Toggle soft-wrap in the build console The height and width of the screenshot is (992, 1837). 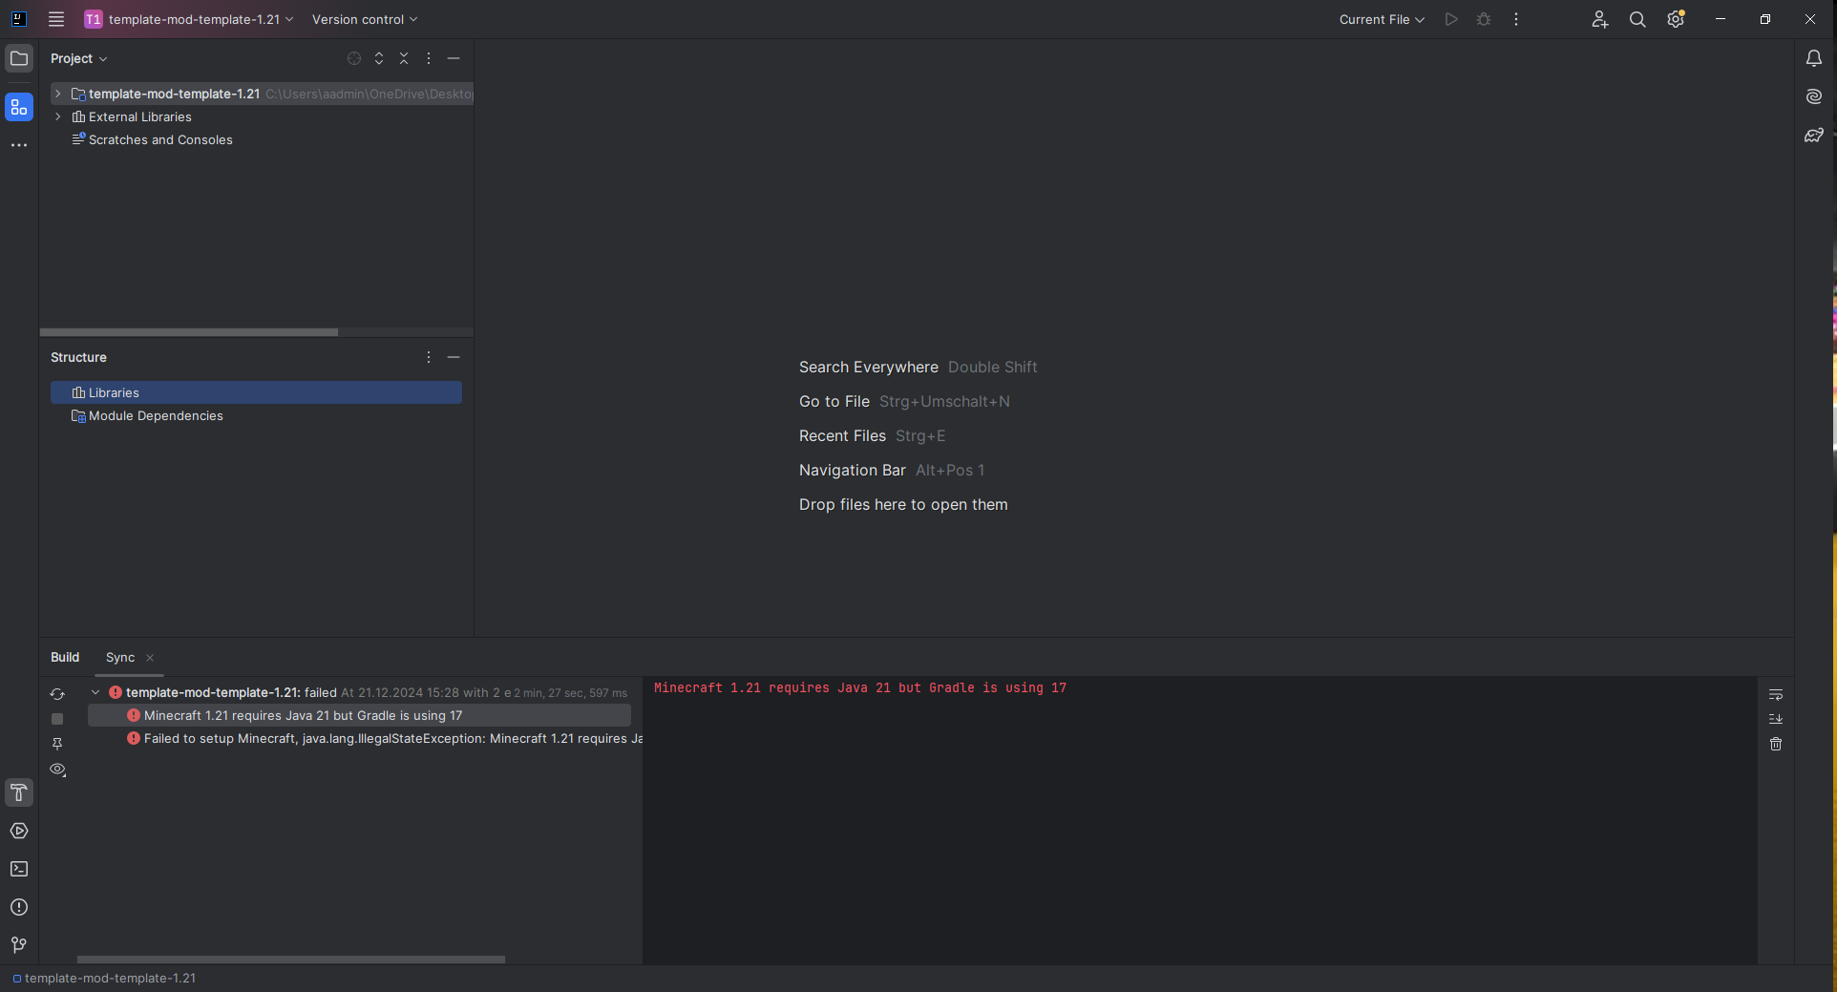pyautogui.click(x=1776, y=694)
